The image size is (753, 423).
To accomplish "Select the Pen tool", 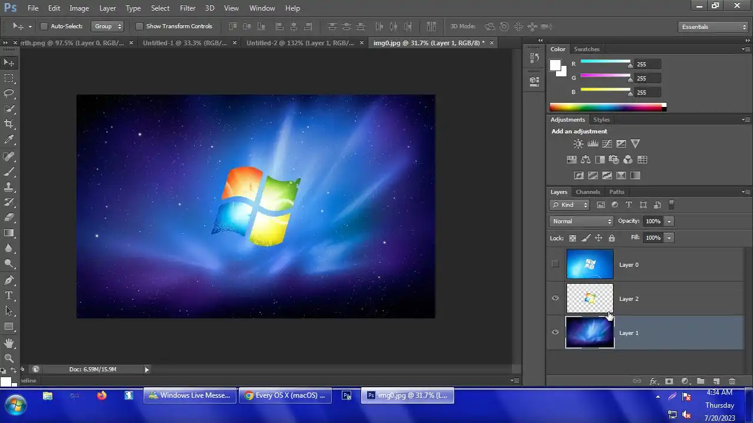I will pyautogui.click(x=9, y=280).
